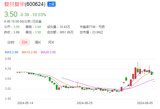Click the timestamp 8-06 15:00:00(北京) 已收盘
The image size is (160, 109).
pos(23,22)
